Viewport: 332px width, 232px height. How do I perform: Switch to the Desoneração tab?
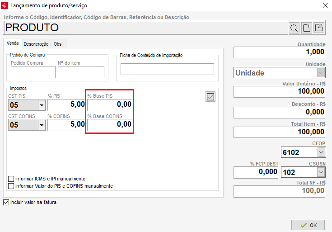[x=36, y=44]
